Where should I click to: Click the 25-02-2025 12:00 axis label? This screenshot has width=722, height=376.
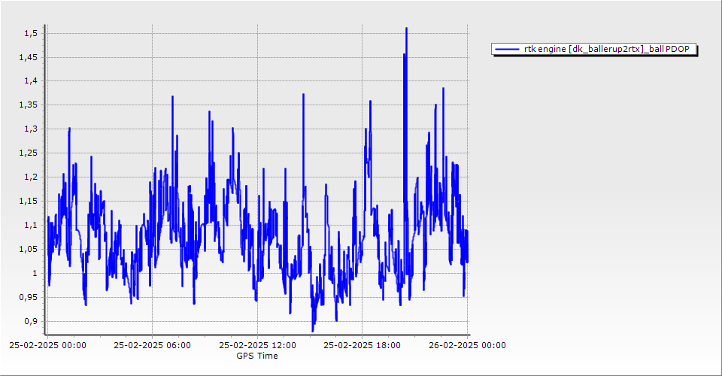[x=257, y=345]
